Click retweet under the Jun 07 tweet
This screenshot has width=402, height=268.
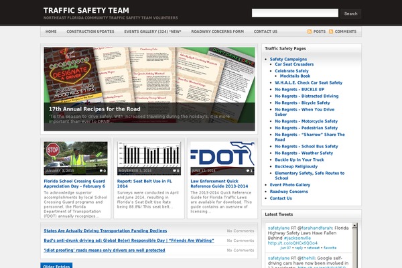point(313,248)
